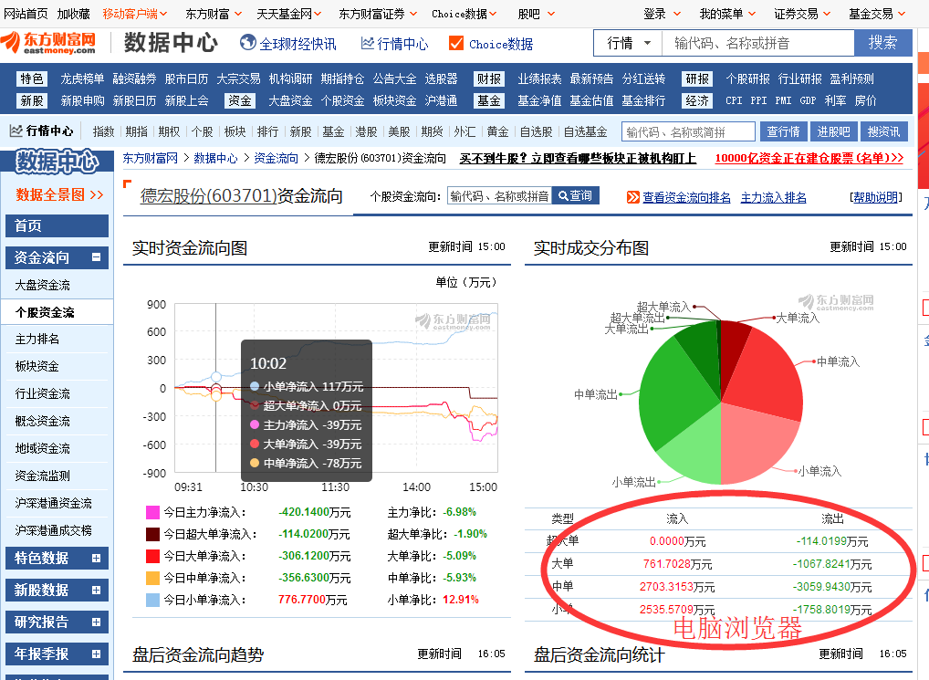This screenshot has height=680, width=929.
Task: Open 业绩报表 menu item
Action: click(x=539, y=78)
